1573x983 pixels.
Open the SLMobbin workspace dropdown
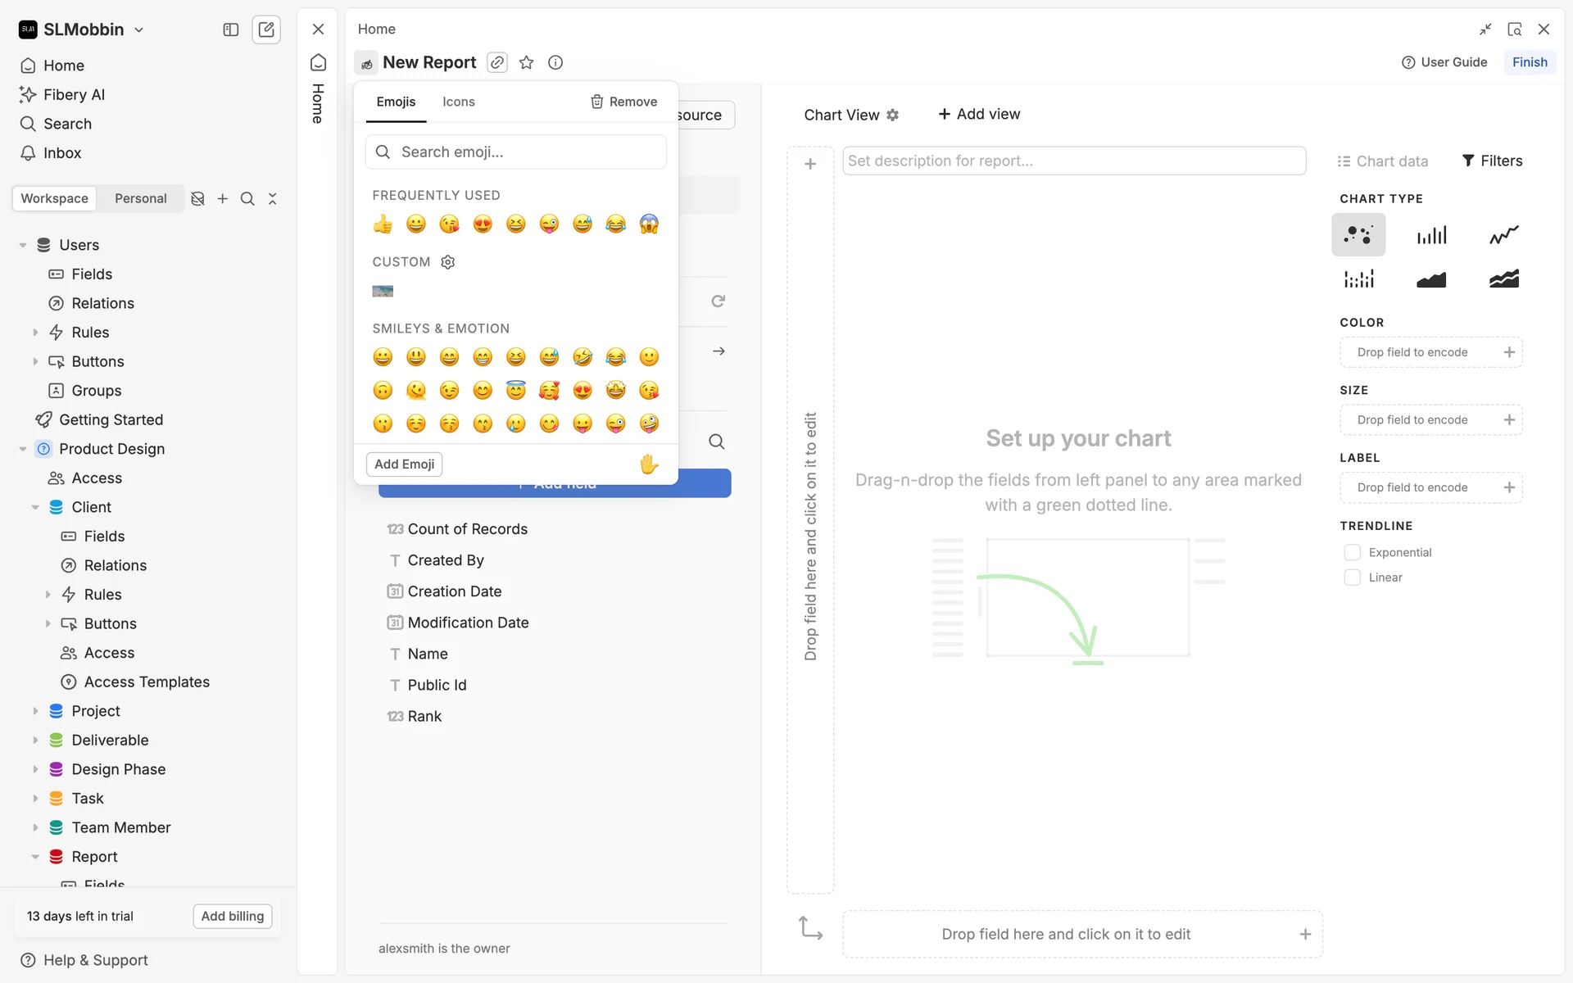(x=82, y=29)
